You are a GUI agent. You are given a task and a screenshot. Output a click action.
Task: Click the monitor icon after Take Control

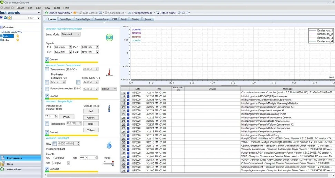[x=100, y=13]
